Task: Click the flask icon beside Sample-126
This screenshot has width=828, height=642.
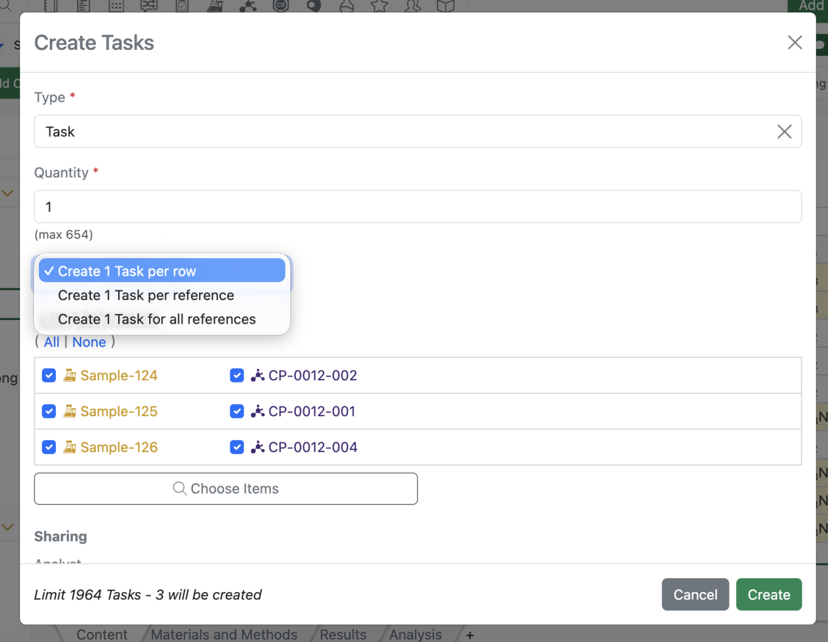Action: pos(70,447)
